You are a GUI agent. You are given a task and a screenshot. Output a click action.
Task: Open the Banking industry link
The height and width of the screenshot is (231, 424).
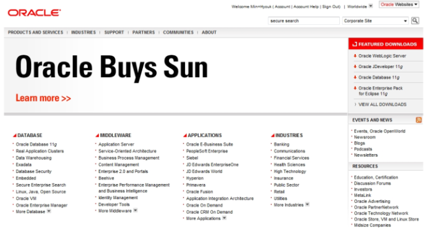(x=281, y=144)
